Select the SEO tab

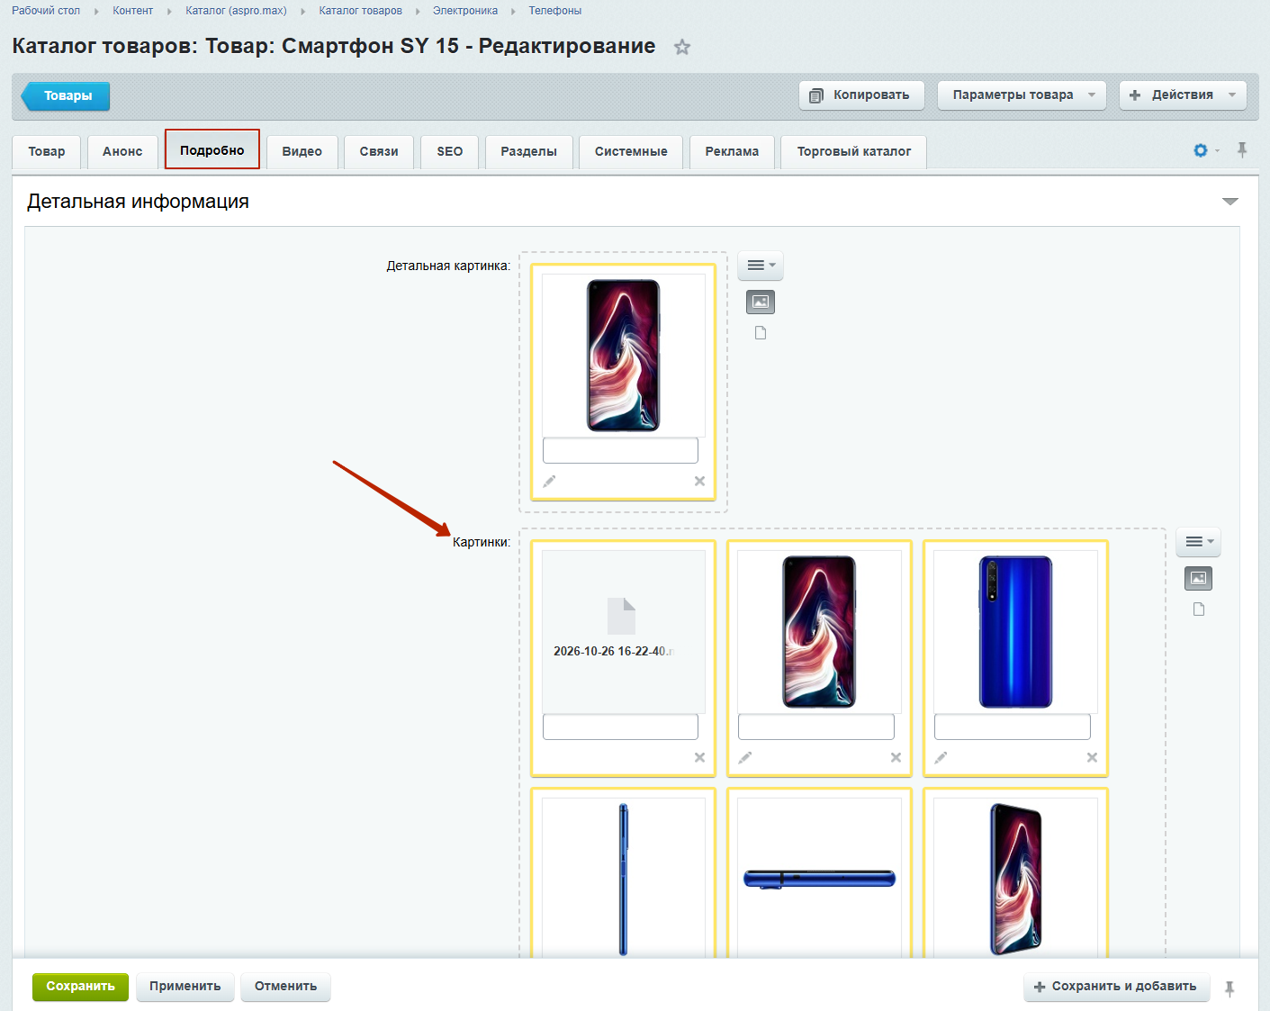coord(450,152)
